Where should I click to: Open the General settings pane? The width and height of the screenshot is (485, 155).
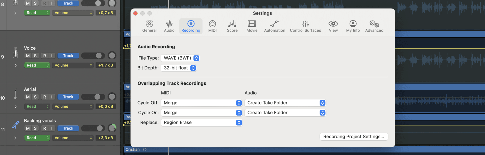(149, 26)
